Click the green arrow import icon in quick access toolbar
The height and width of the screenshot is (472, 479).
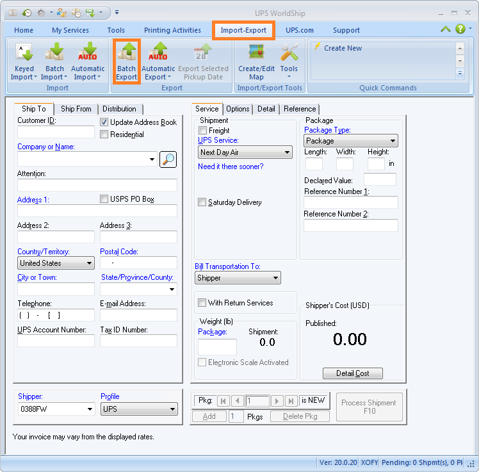pyautogui.click(x=90, y=13)
